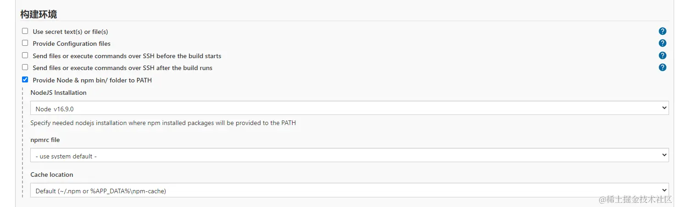
Task: Open the NodeJS Installation dropdown showing Node v16.9.0
Action: [x=349, y=109]
